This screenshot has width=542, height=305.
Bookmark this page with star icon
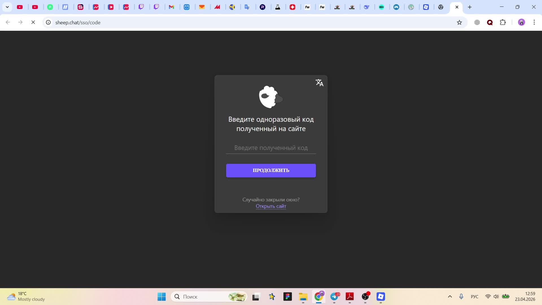(459, 23)
